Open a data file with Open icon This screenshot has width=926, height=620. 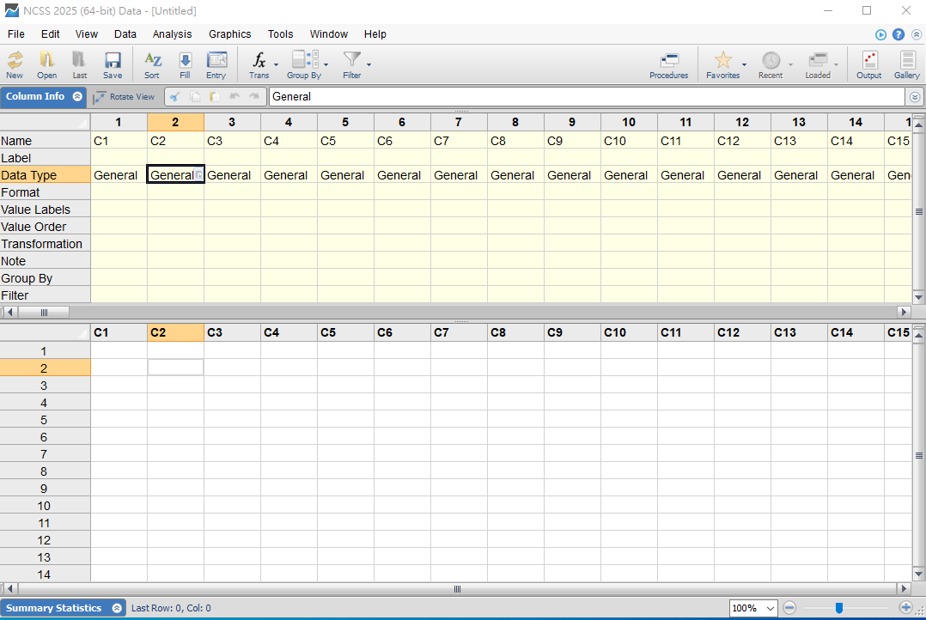(x=47, y=64)
